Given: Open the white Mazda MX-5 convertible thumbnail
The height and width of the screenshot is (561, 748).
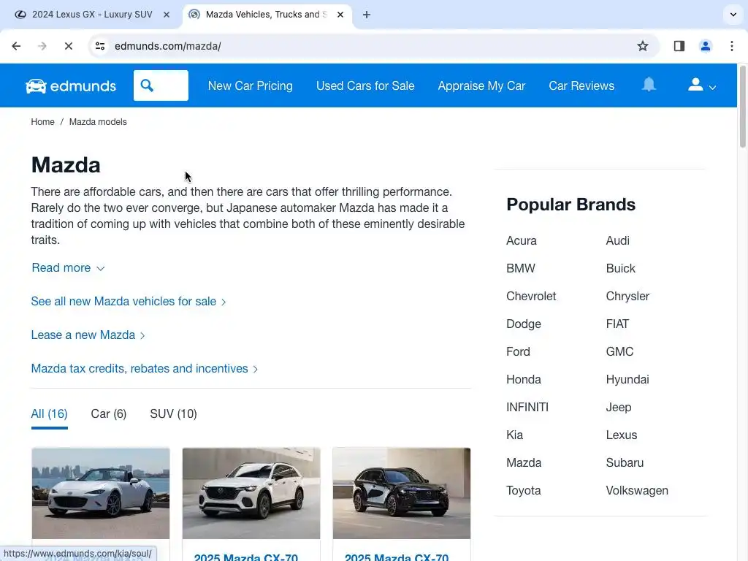Looking at the screenshot, I should click(101, 493).
